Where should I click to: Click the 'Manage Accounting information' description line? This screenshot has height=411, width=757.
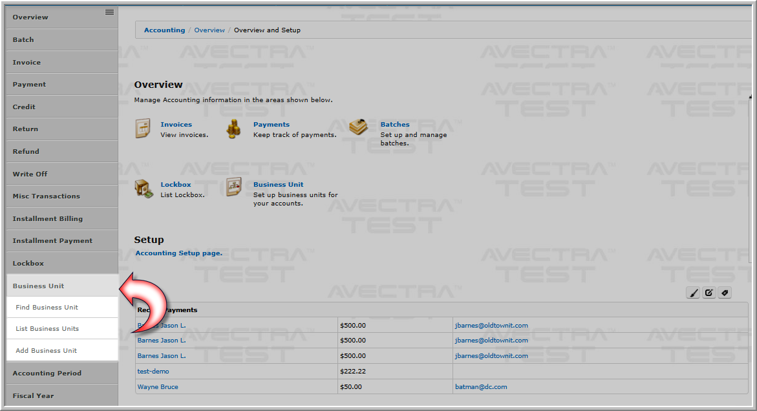click(233, 100)
